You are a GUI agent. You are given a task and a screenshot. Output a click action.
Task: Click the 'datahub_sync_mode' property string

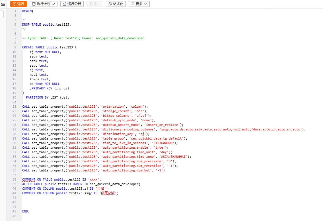119,120
